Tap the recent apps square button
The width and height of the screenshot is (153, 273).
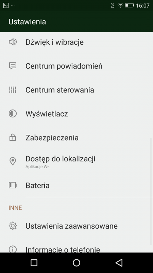tap(34, 262)
